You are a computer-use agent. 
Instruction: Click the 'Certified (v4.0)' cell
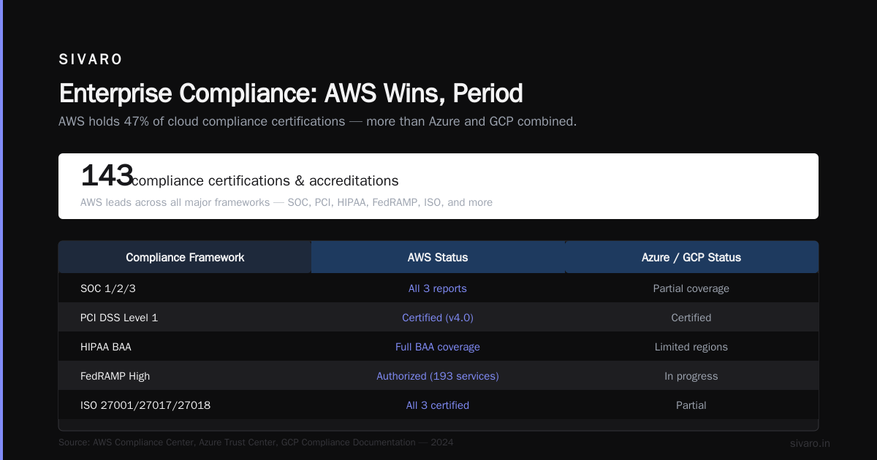[438, 318]
